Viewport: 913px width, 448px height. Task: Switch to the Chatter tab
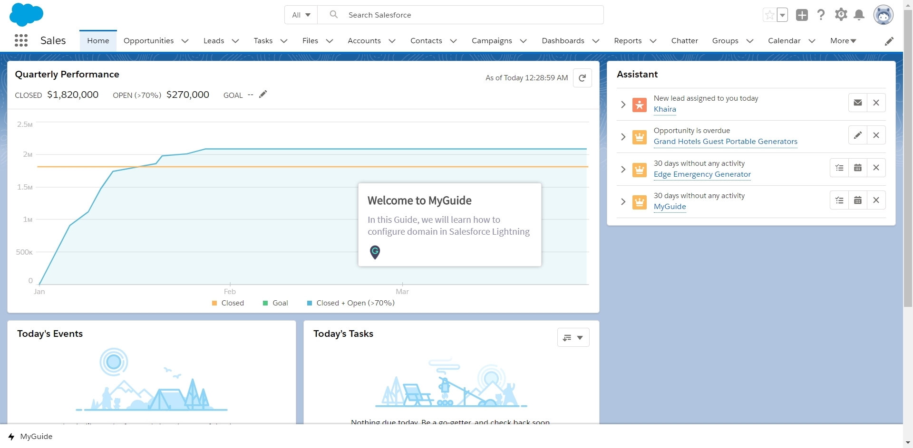684,41
